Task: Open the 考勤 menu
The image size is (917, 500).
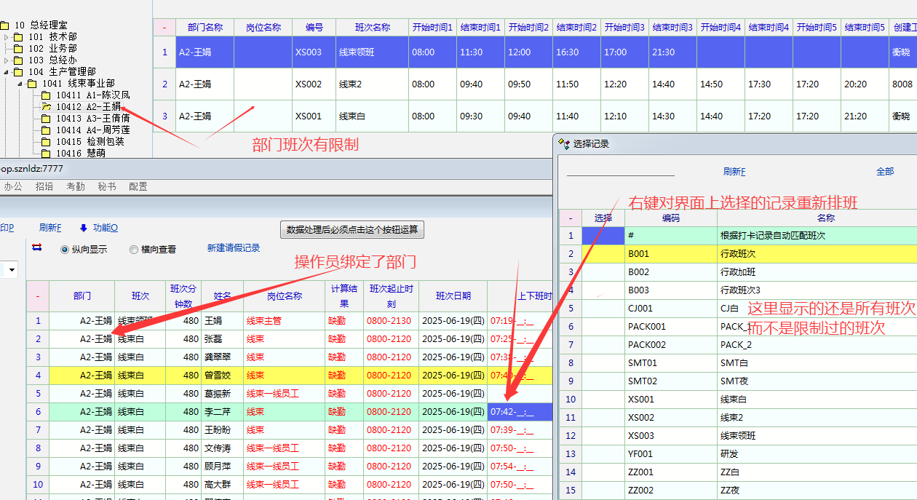Action: pos(76,186)
